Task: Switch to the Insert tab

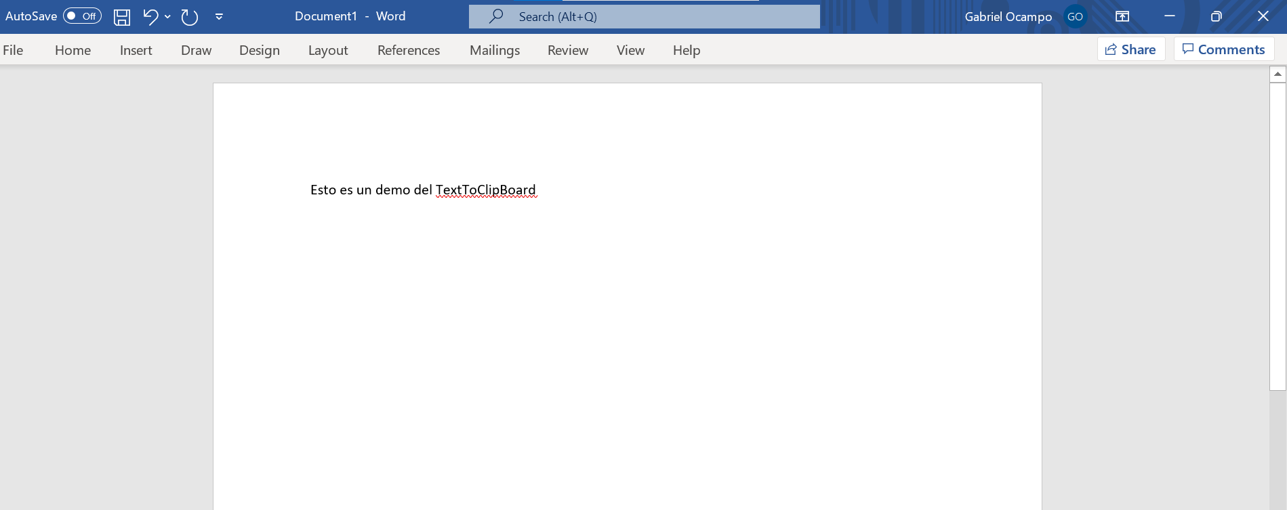Action: tap(136, 50)
